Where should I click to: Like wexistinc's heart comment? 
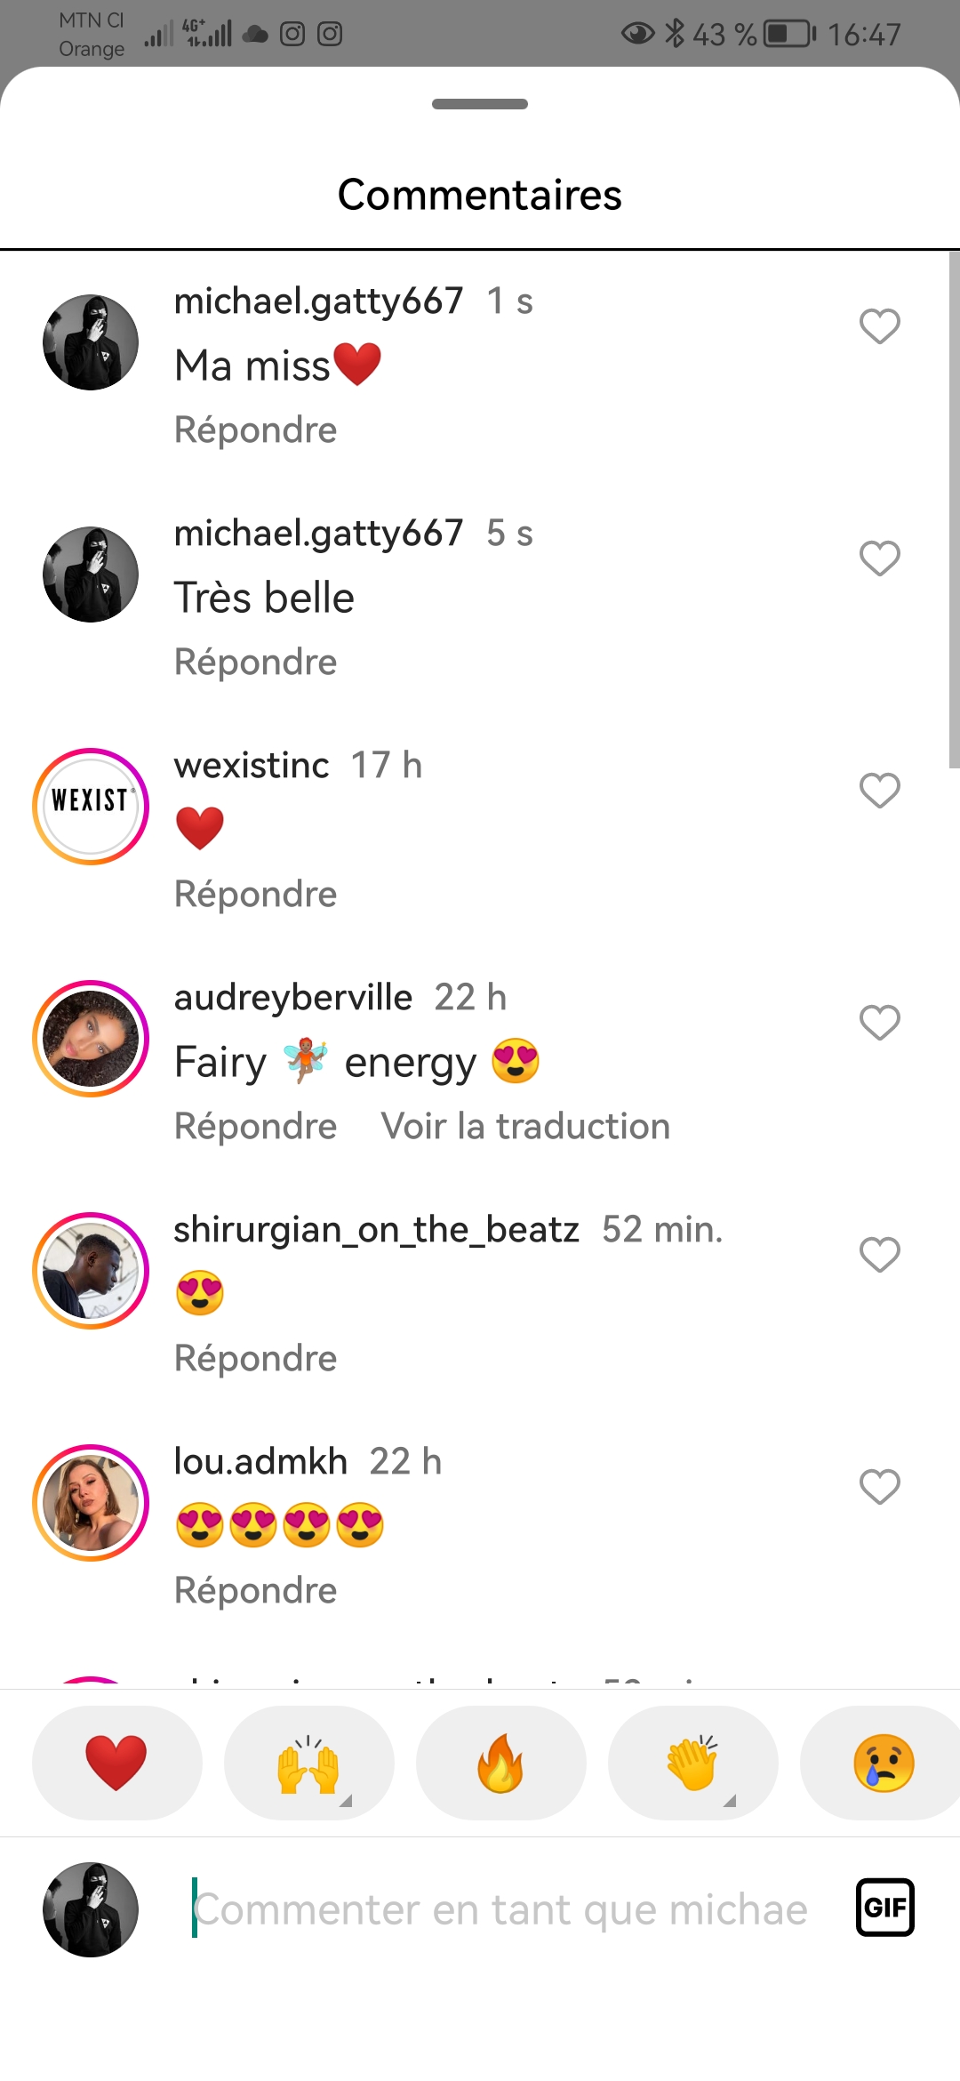pyautogui.click(x=879, y=791)
